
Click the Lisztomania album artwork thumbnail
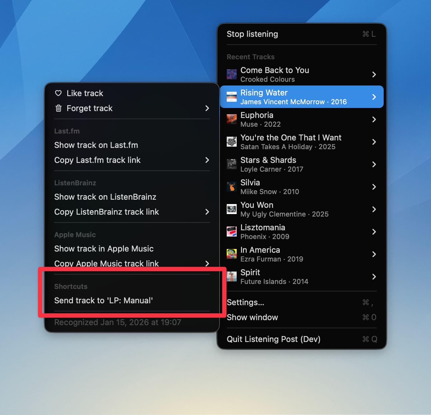coord(231,232)
